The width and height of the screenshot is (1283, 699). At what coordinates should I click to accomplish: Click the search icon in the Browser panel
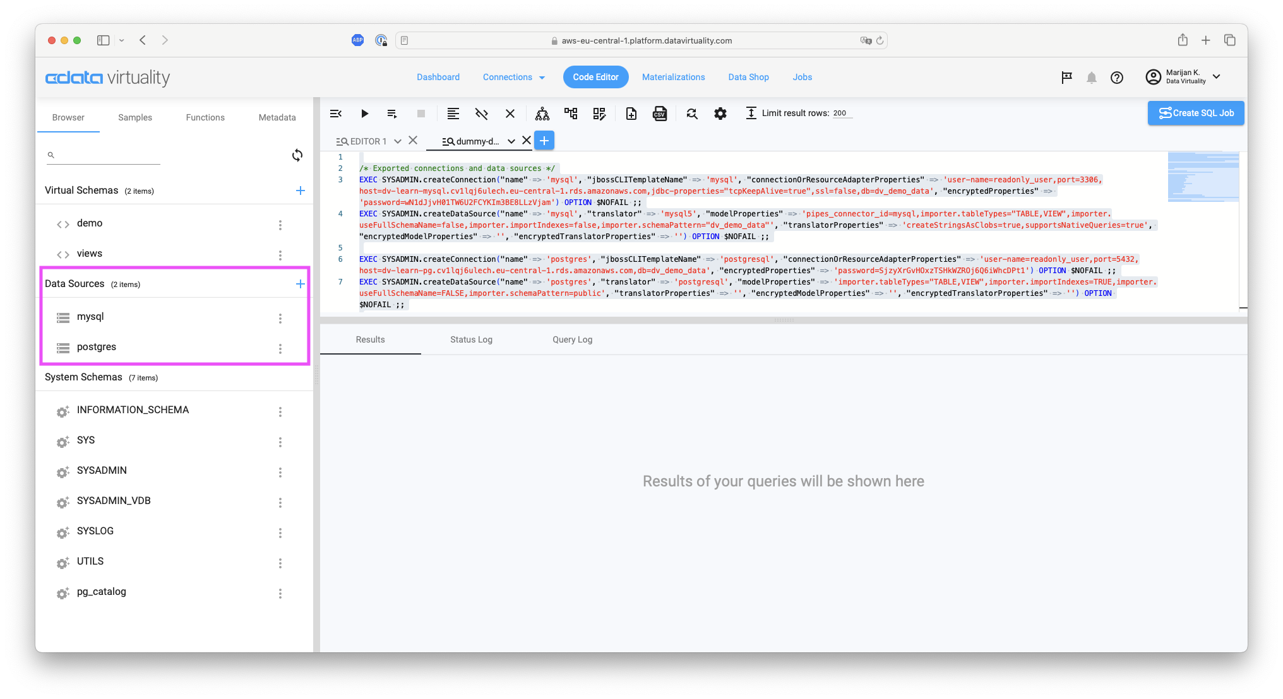click(51, 154)
